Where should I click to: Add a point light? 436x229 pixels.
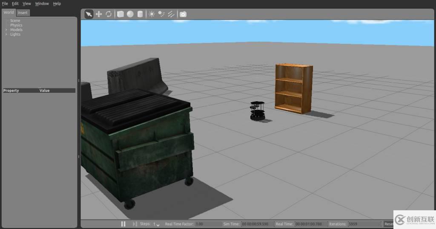tap(152, 14)
